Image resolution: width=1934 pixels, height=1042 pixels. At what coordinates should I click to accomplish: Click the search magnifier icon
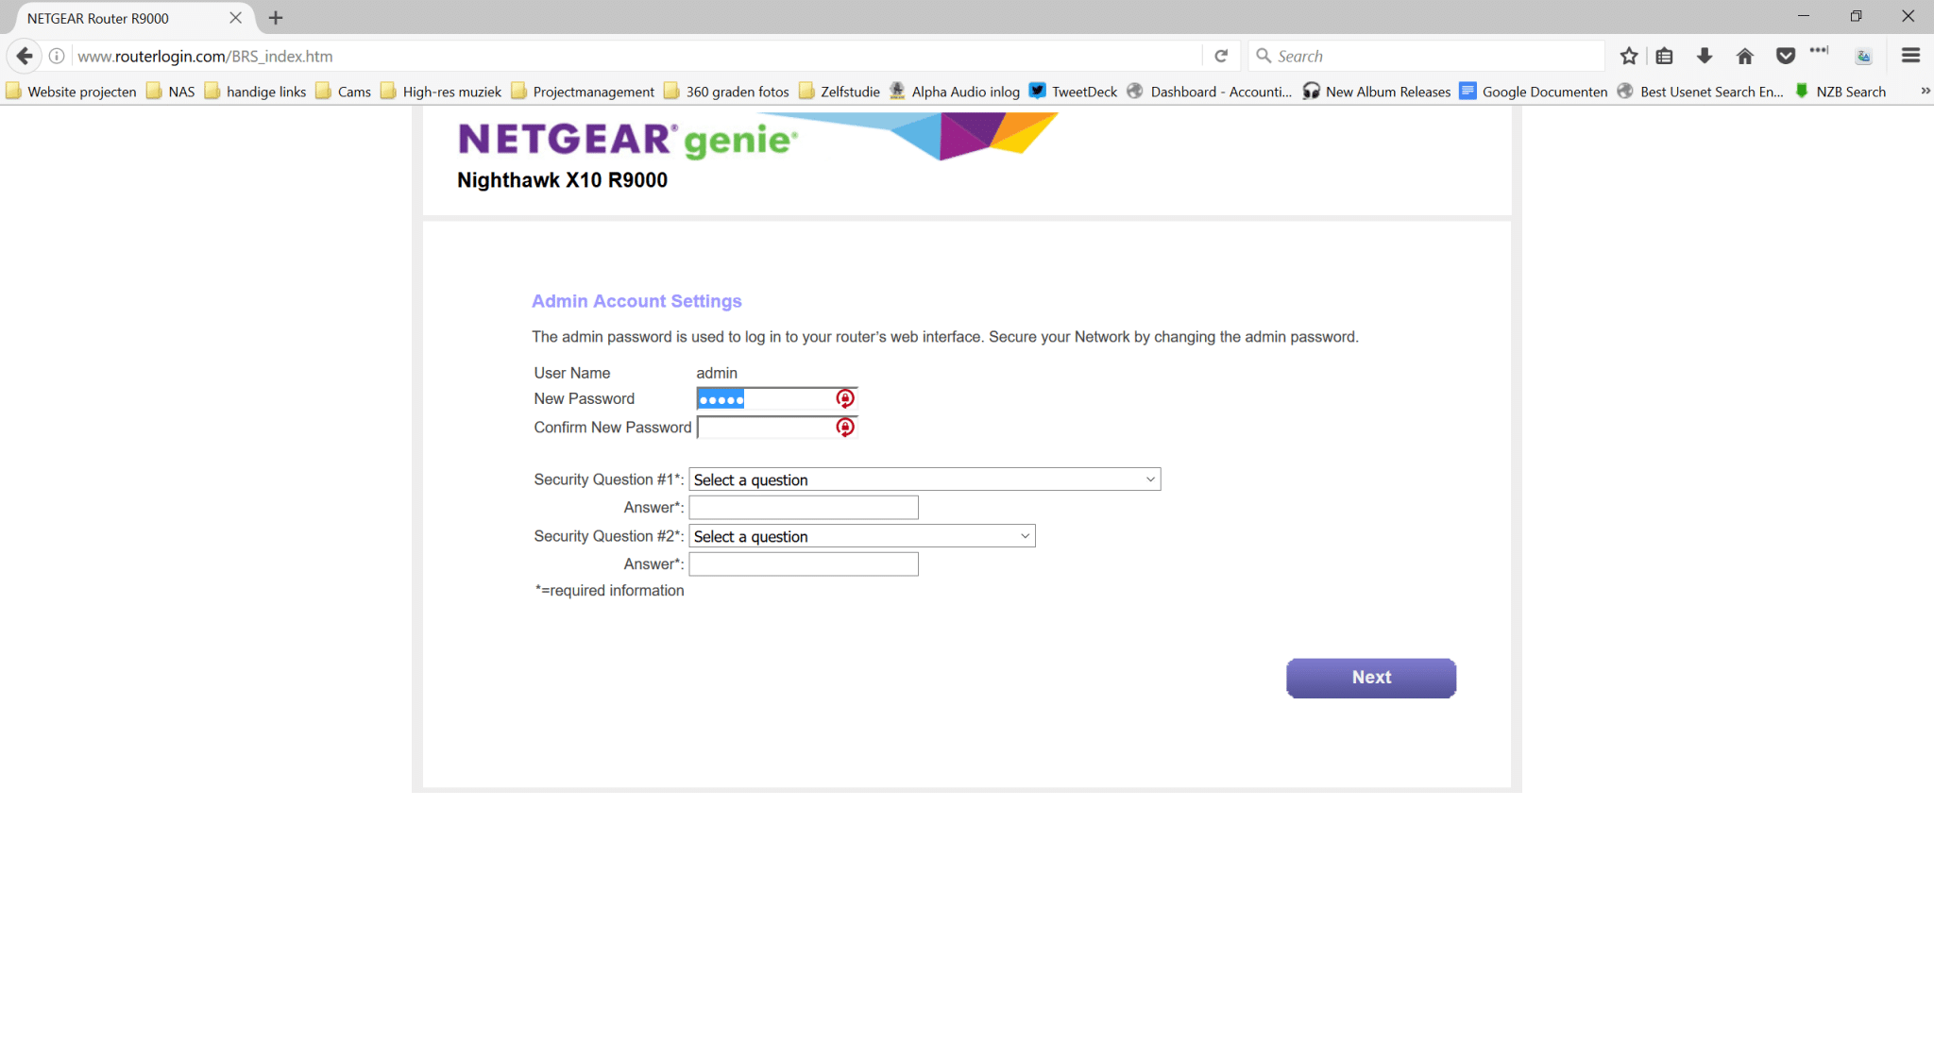(x=1264, y=56)
